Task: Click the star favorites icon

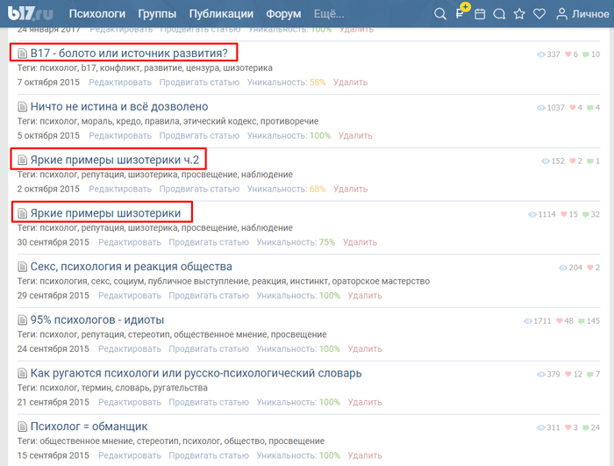Action: [x=519, y=14]
